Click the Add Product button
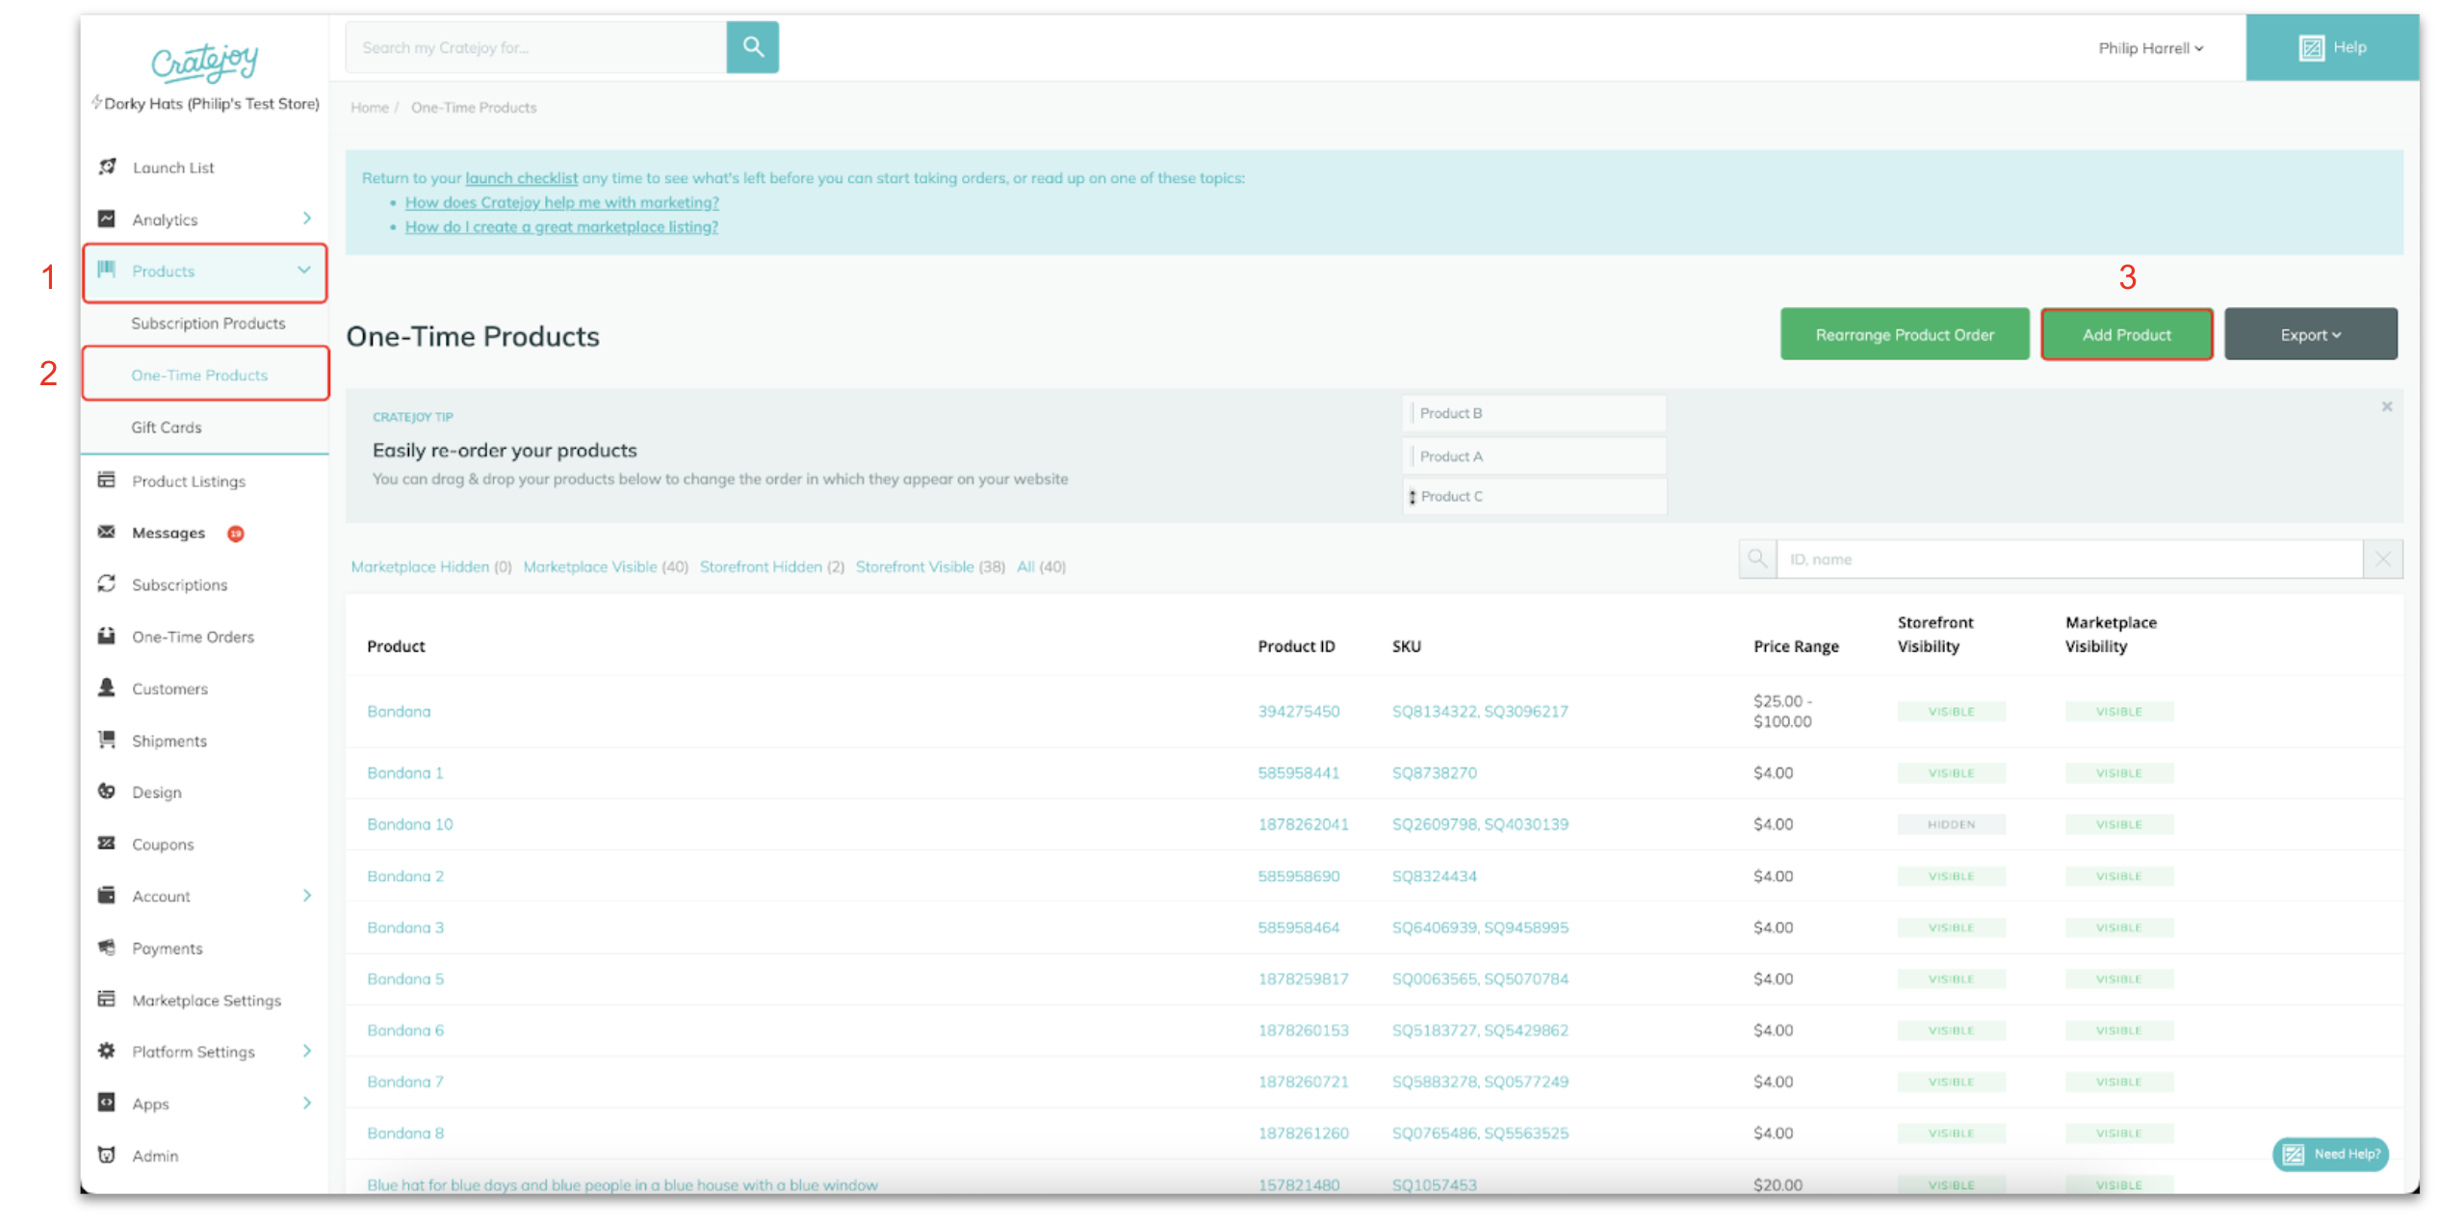The image size is (2464, 1224). 2126,335
